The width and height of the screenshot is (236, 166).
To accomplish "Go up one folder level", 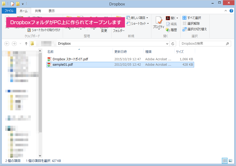I will (26, 44).
